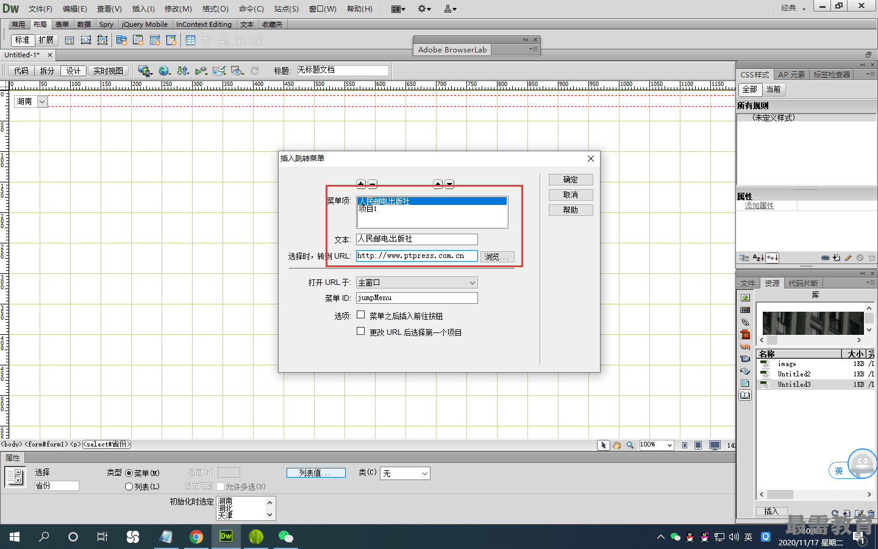
Task: Click the 插入 button in Assets panel
Action: [771, 511]
